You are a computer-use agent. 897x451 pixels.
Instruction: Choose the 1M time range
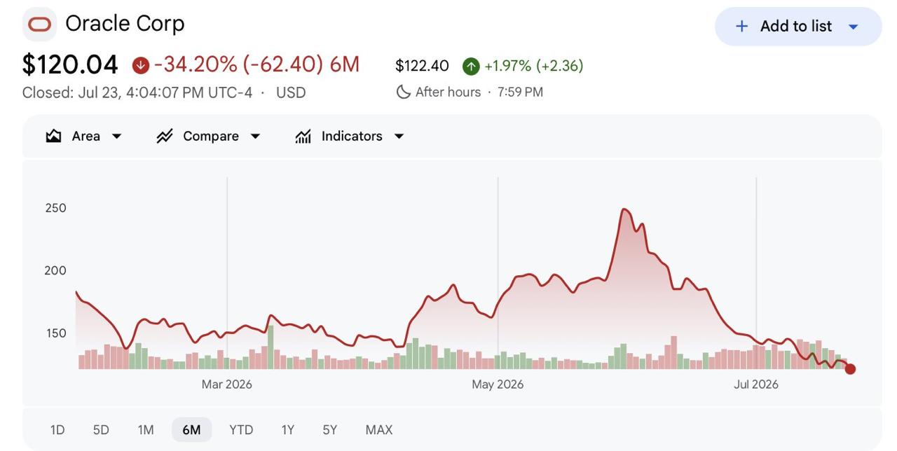146,429
